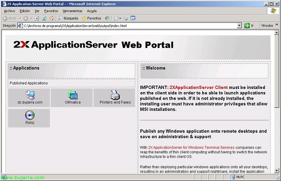Click the scrollbar up arrow
This screenshot has height=181, width=281.
click(277, 32)
